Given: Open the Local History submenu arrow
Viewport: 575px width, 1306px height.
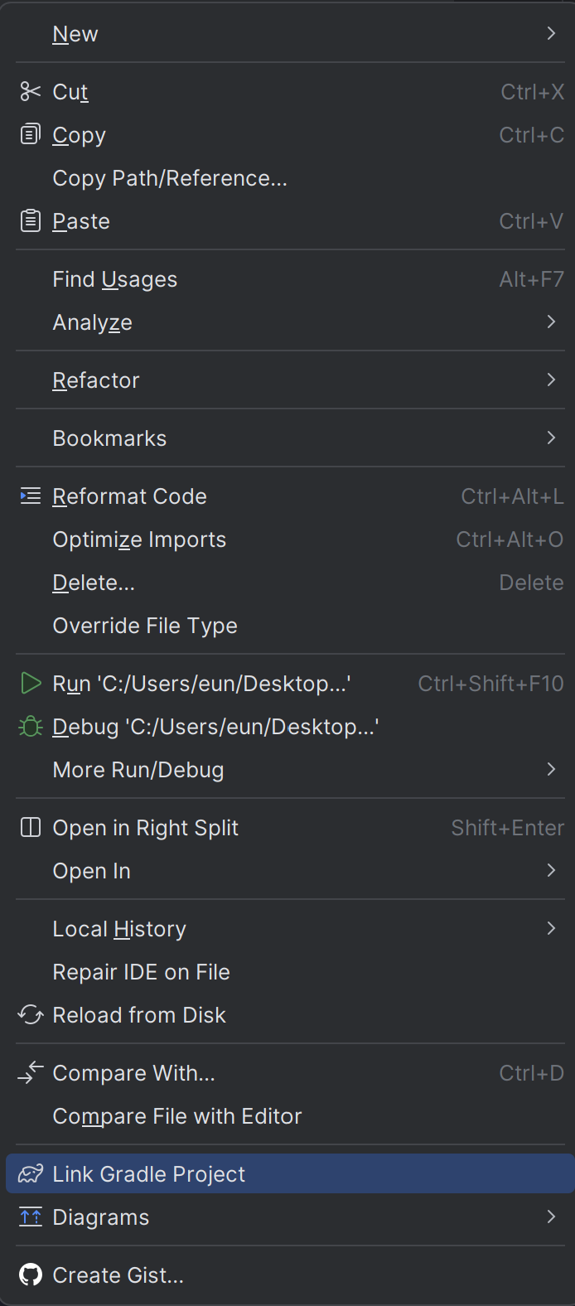Looking at the screenshot, I should point(551,929).
